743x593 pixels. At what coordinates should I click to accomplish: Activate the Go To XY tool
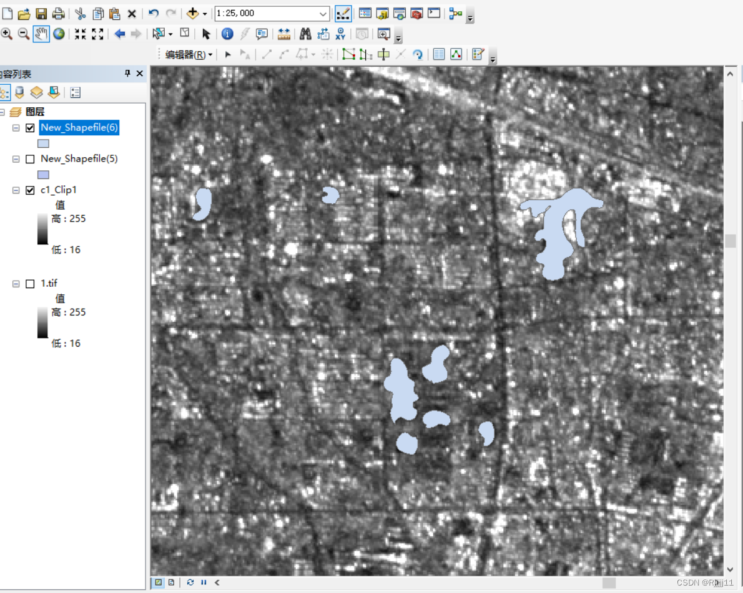coord(341,34)
